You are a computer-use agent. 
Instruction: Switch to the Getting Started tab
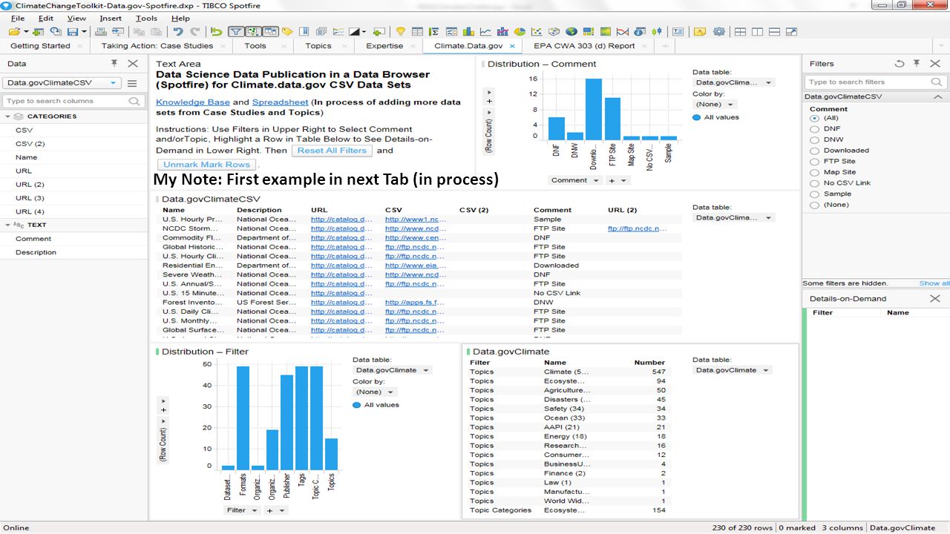[x=40, y=46]
